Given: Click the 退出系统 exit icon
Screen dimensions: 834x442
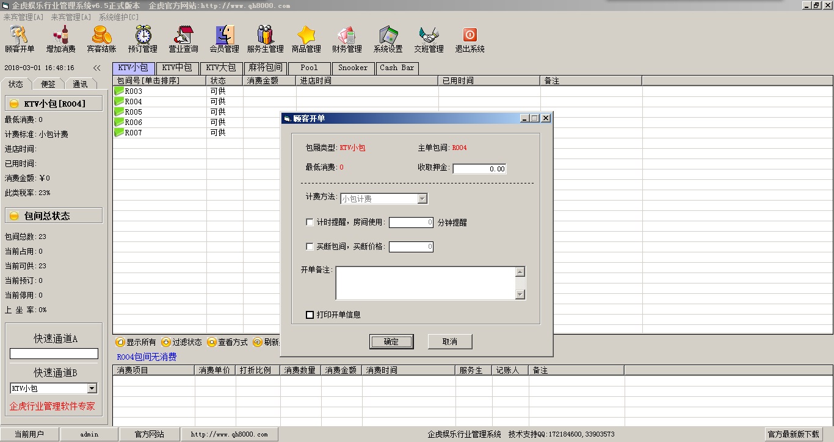Looking at the screenshot, I should tap(470, 40).
